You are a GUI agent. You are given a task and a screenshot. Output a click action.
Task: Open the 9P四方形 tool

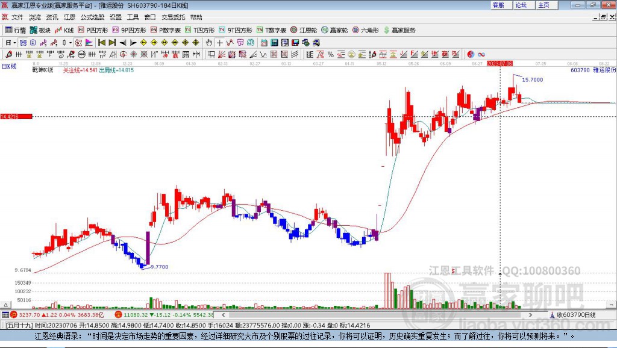coord(129,30)
